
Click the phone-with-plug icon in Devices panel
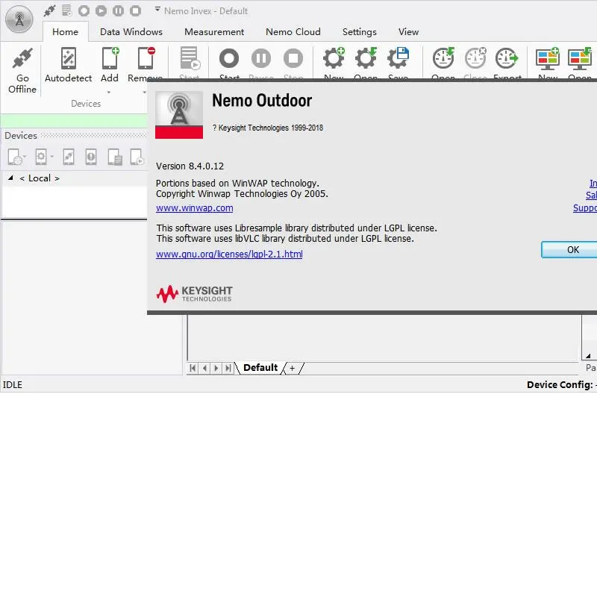tap(69, 157)
